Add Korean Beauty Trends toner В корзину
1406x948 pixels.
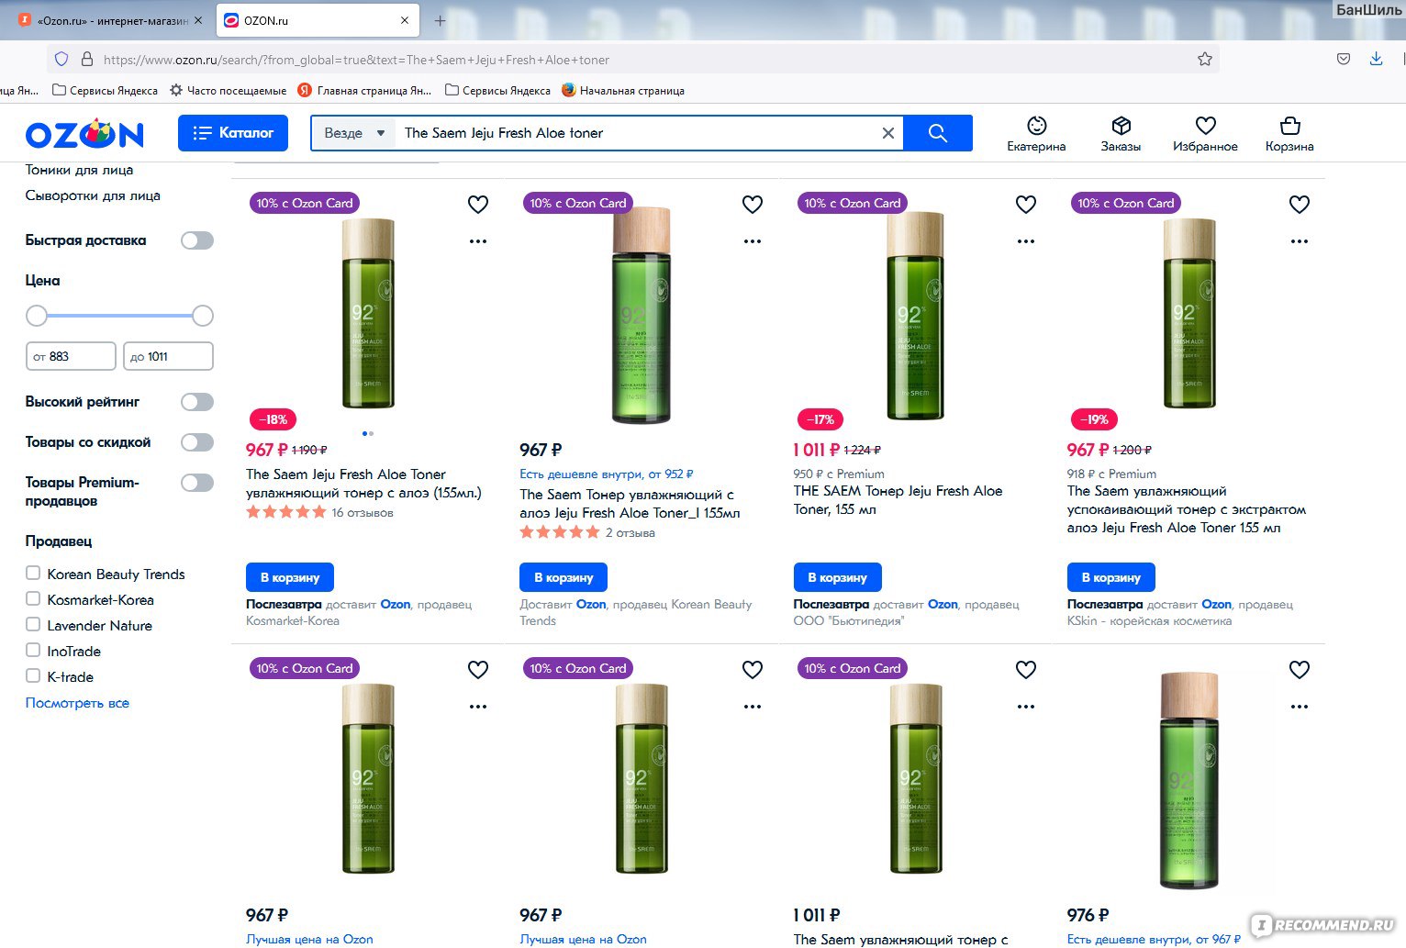564,577
